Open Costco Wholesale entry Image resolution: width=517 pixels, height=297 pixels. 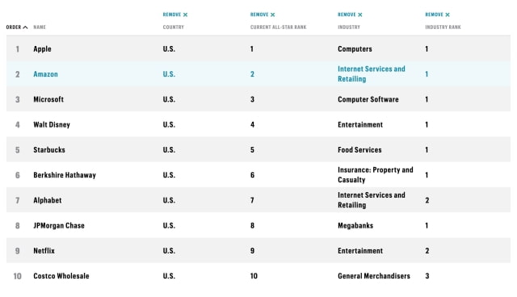(x=61, y=276)
